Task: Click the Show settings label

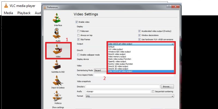Action: tap(58, 107)
